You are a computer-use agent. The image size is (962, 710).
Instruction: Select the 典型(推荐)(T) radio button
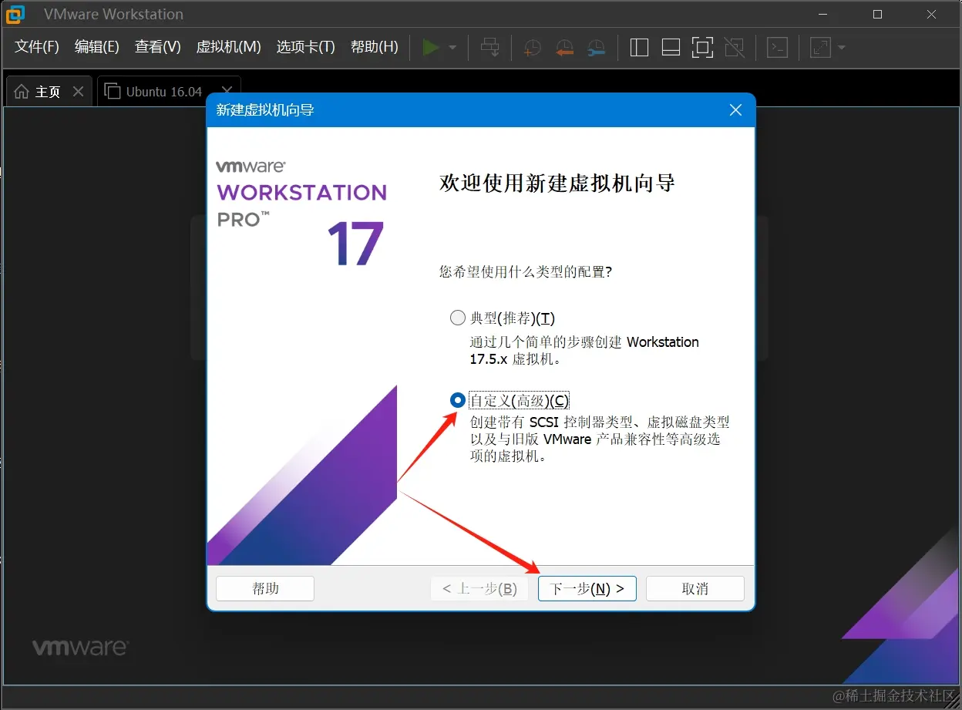tap(458, 318)
